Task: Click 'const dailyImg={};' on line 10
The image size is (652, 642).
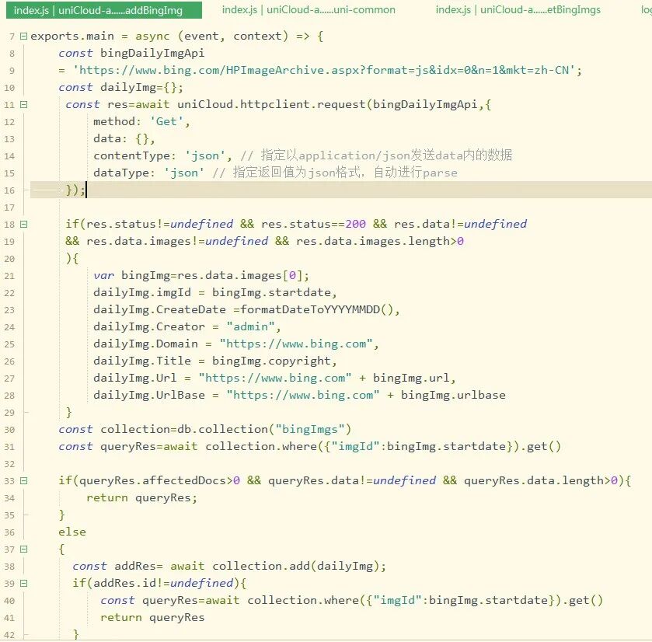Action: tap(120, 87)
